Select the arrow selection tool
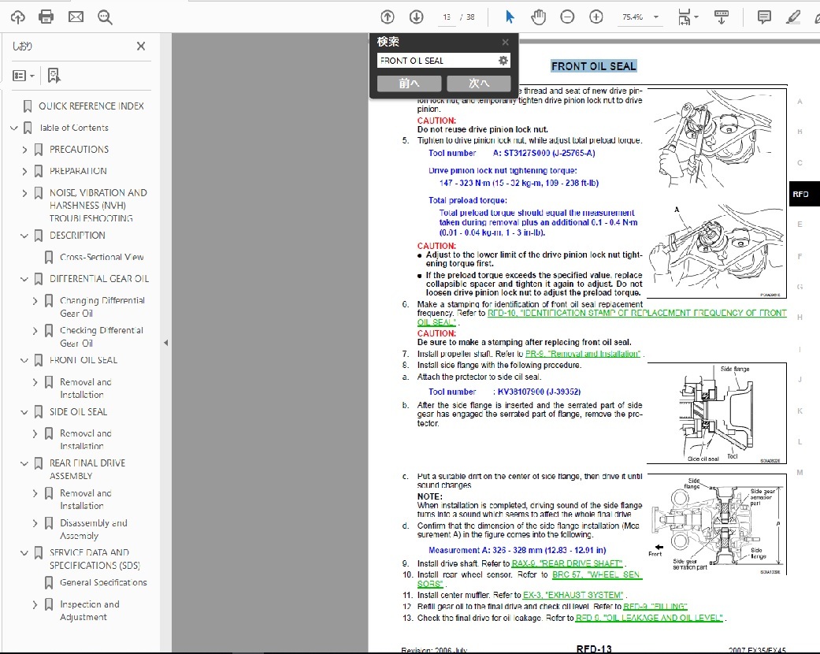 [x=508, y=16]
